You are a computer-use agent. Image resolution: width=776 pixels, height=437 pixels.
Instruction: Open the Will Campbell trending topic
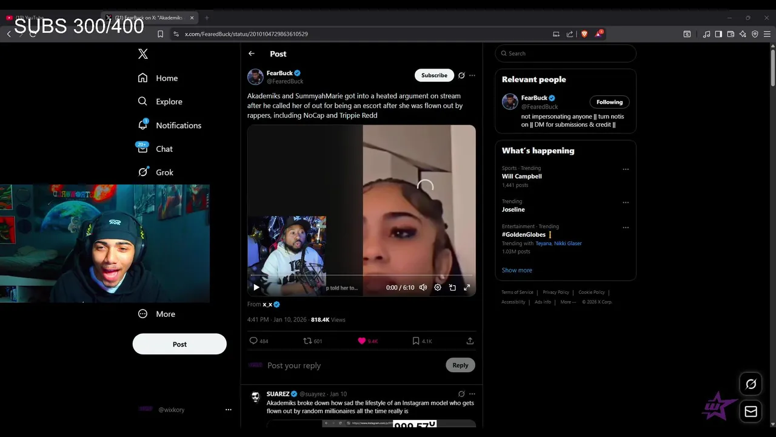(522, 176)
